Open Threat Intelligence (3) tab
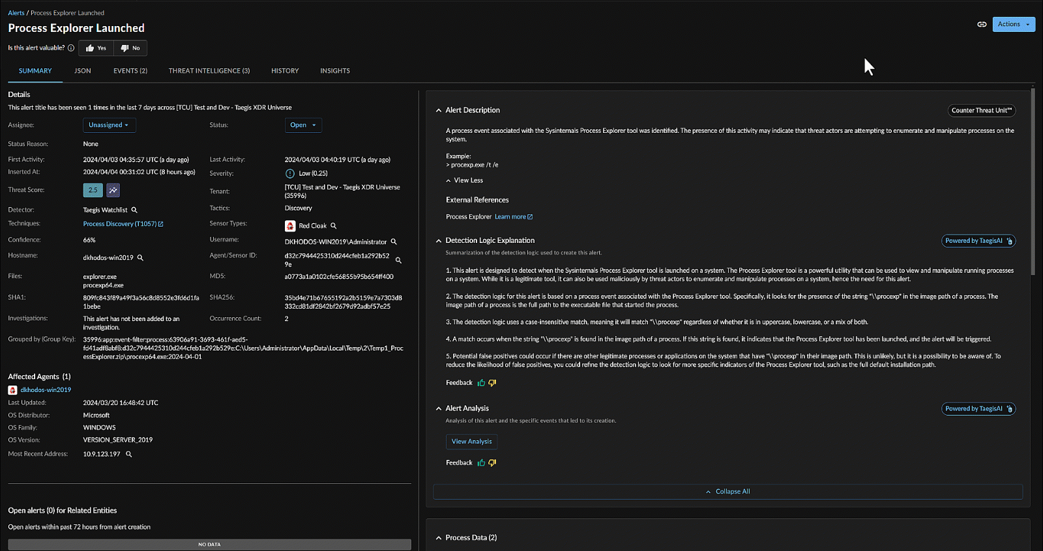1043x551 pixels. (x=209, y=71)
